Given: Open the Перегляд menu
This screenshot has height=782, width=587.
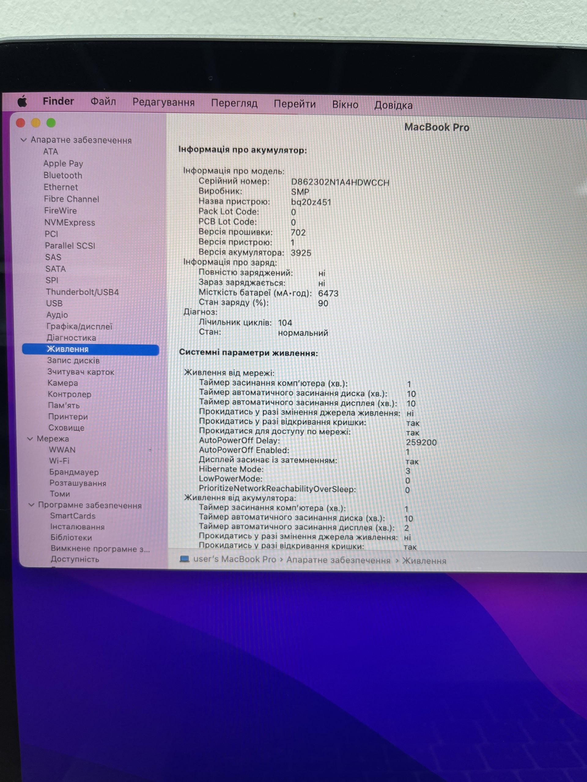Looking at the screenshot, I should pos(234,104).
